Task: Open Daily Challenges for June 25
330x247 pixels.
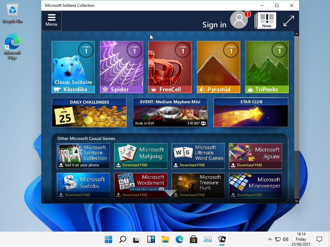Action: click(89, 113)
